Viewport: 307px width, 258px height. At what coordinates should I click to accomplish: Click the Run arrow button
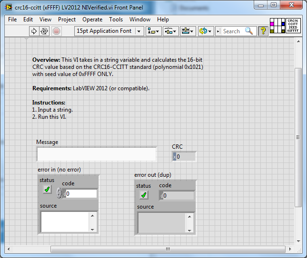tap(34, 31)
